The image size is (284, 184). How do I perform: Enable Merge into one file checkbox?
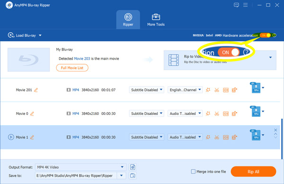click(x=193, y=171)
